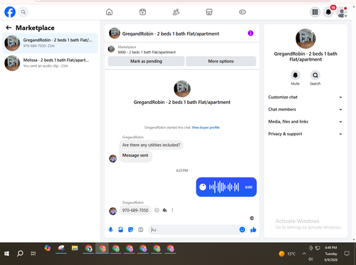Open the $900 Marketplace listing title
356x265 pixels.
[147, 52]
